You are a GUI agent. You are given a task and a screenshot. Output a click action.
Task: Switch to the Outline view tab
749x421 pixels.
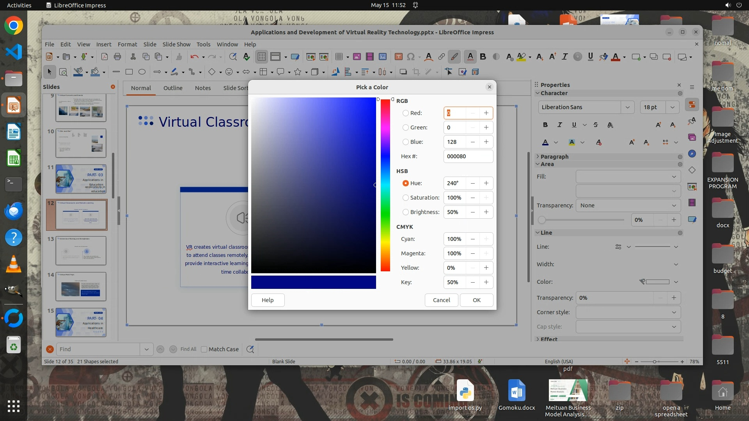click(x=173, y=88)
